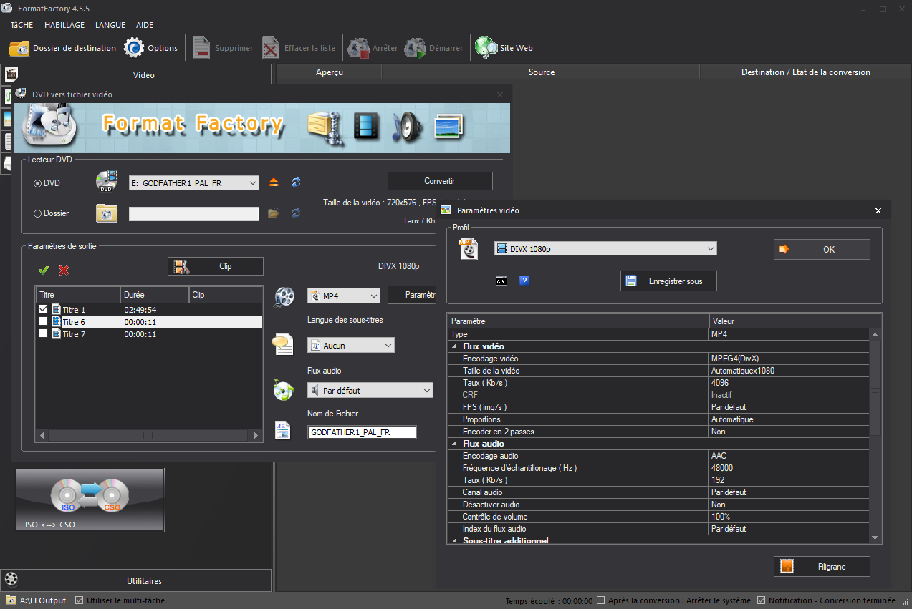Click the command-line icon under the profile
Screen dimensions: 912x609
click(501, 281)
